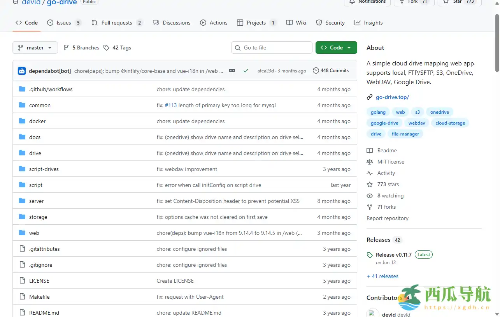Open the Activity pulse link
Image resolution: width=500 pixels, height=317 pixels.
coord(386,173)
